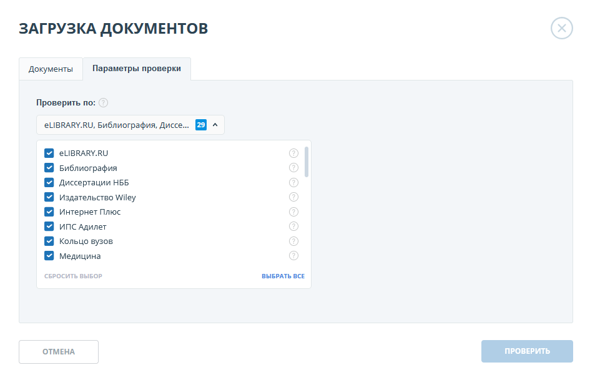The image size is (590, 380).
Task: Click help icon next to Проверить по
Action: click(104, 103)
